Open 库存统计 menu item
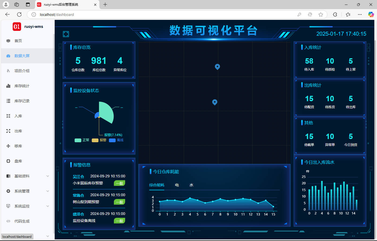Screen dimensions: 377x241 pyautogui.click(x=27, y=86)
